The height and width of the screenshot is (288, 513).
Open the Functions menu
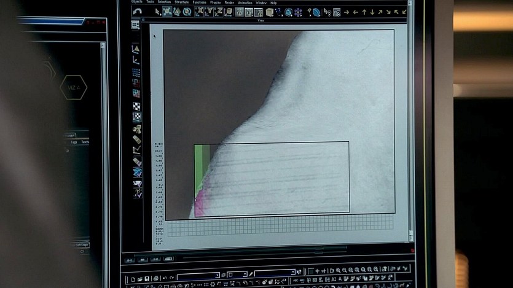(x=199, y=2)
